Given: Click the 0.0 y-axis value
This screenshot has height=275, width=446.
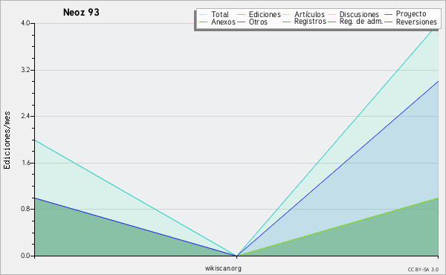Looking at the screenshot, I should coord(25,256).
